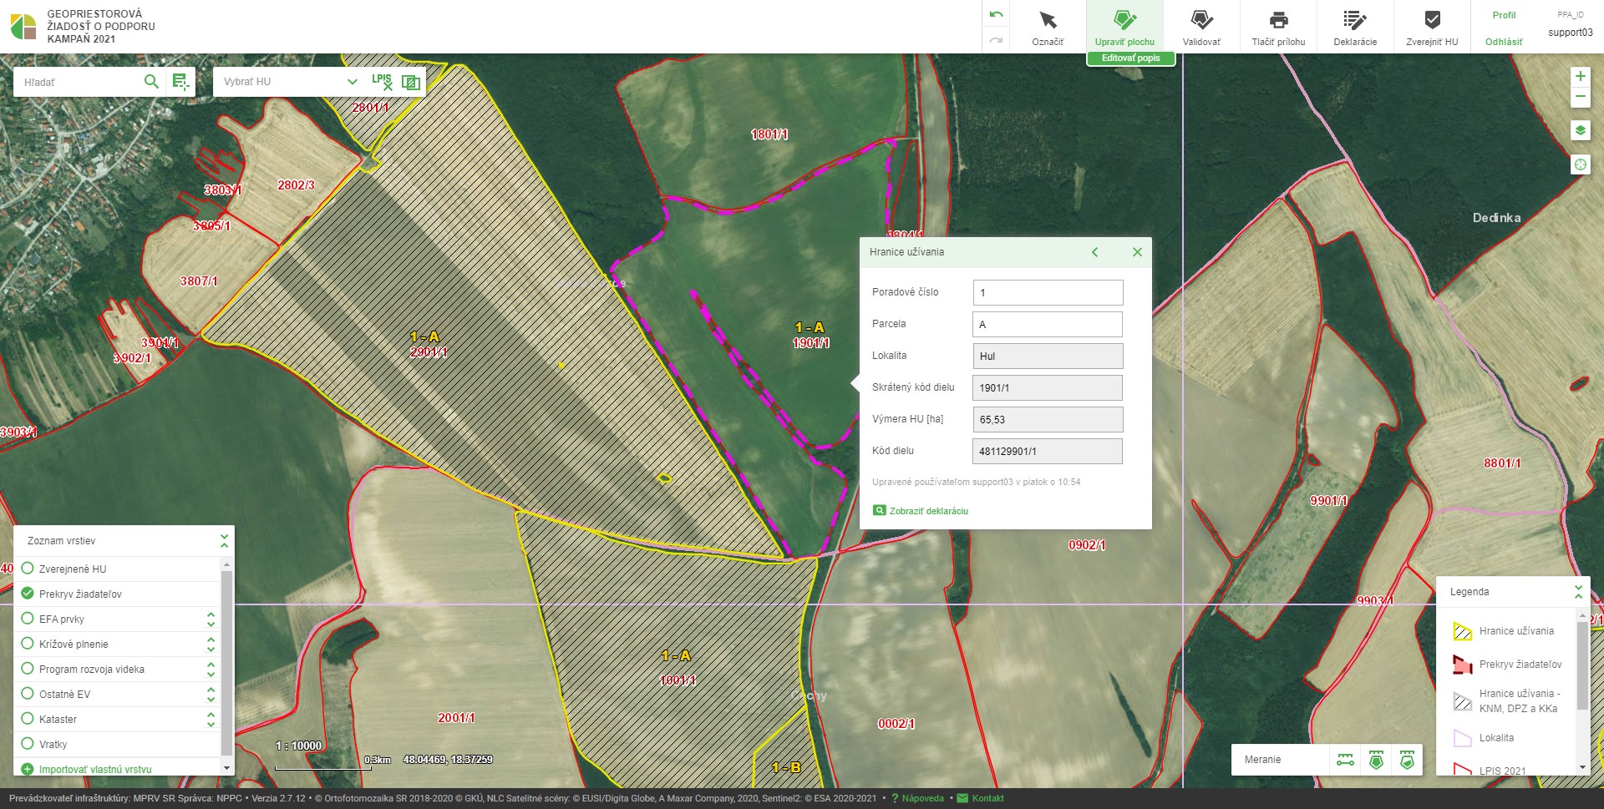Click the application logo
The height and width of the screenshot is (809, 1604).
coord(23,26)
